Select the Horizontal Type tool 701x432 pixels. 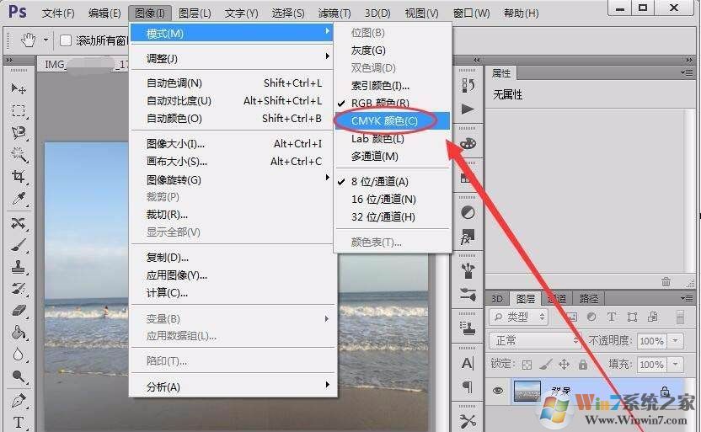click(x=18, y=422)
